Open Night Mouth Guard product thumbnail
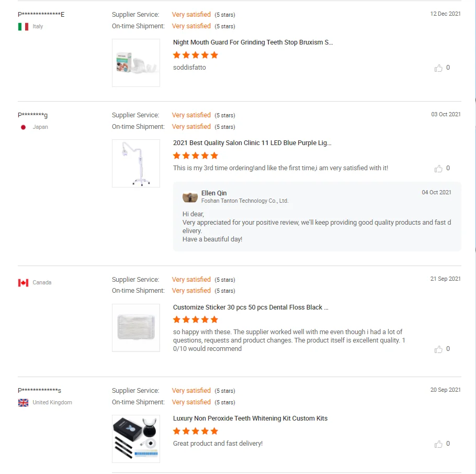The height and width of the screenshot is (474, 476). (136, 63)
